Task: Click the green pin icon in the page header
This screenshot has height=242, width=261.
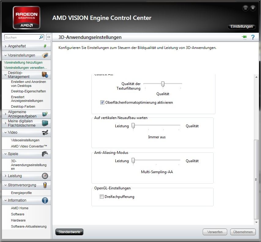Action: pyautogui.click(x=244, y=37)
